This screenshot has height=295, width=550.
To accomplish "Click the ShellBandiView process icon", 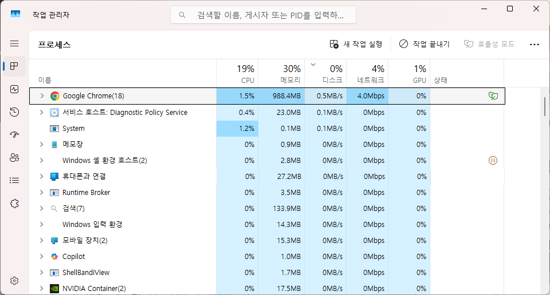I will pos(54,273).
